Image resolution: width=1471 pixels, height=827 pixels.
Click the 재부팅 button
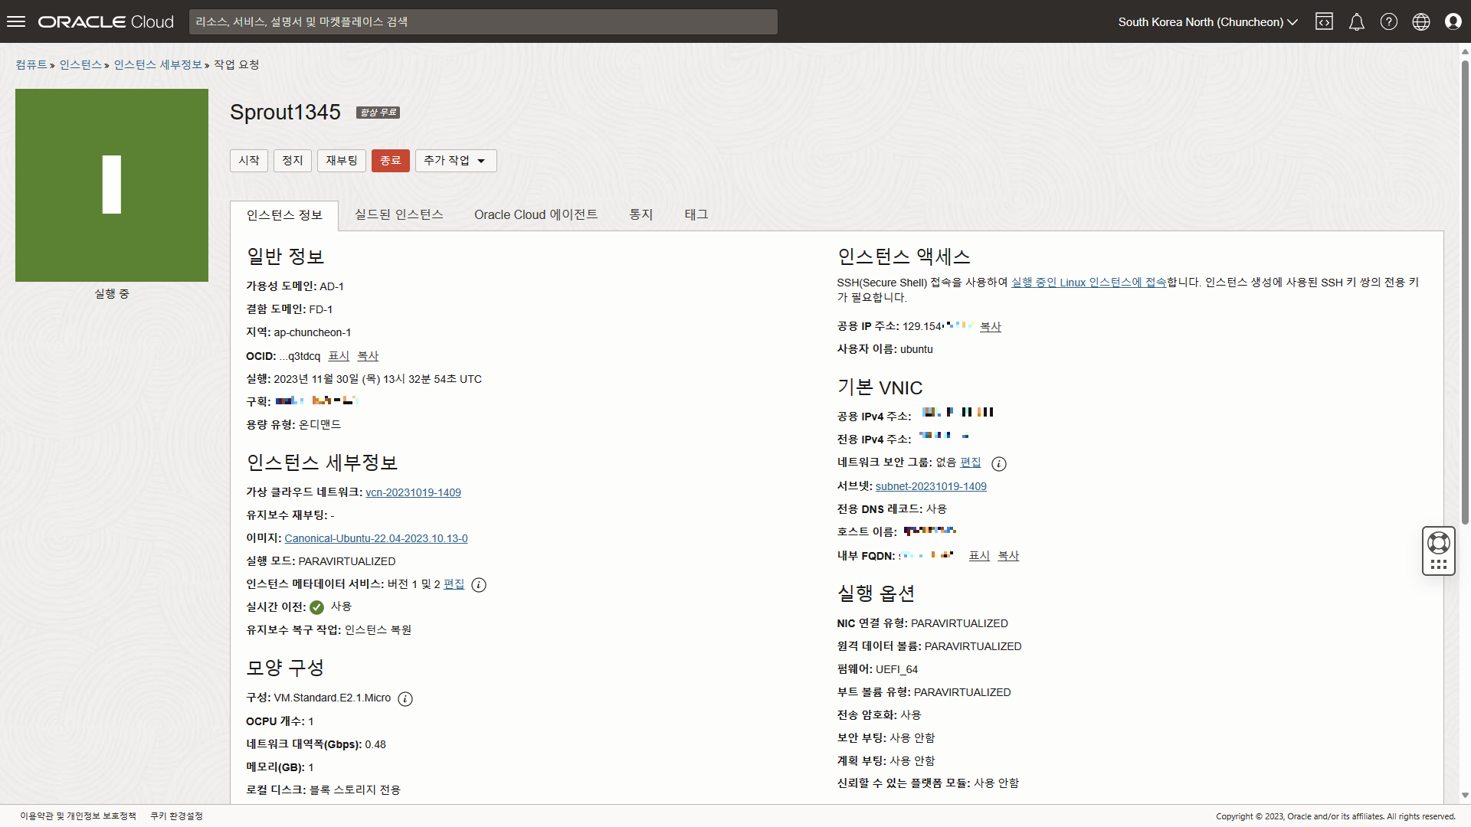pyautogui.click(x=342, y=161)
